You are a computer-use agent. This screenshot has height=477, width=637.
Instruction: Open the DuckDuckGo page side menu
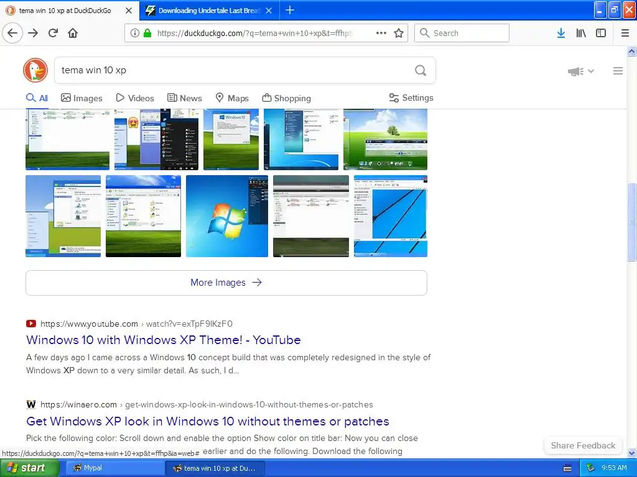pos(618,71)
